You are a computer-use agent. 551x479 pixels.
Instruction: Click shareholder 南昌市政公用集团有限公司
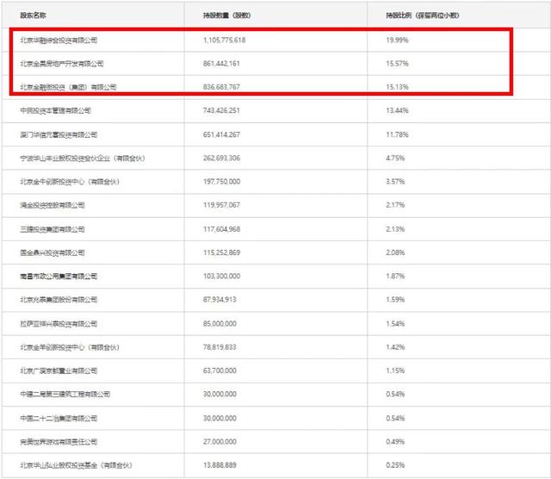point(59,276)
